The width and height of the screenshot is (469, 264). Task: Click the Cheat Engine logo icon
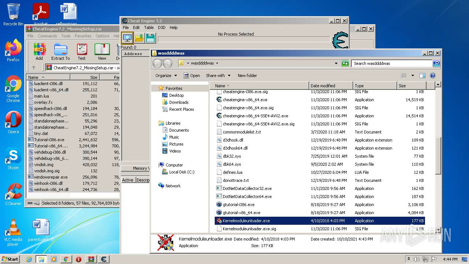[x=340, y=40]
